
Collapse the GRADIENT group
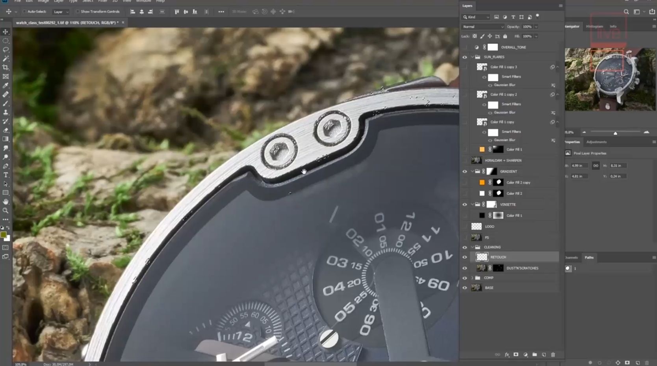472,171
